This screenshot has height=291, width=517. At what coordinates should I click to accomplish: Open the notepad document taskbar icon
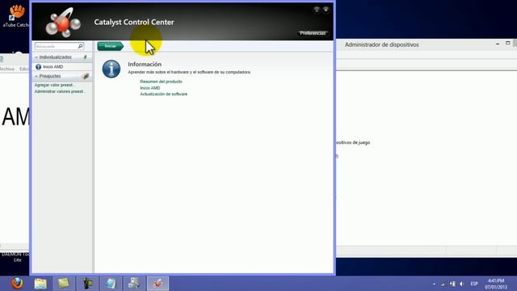(111, 284)
